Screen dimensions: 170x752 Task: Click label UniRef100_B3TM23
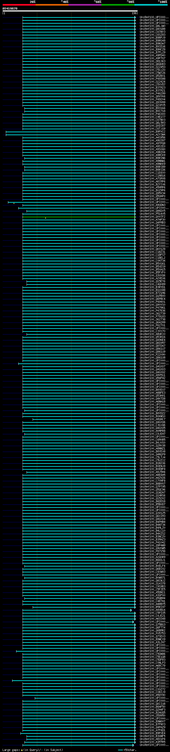(x=152, y=87)
